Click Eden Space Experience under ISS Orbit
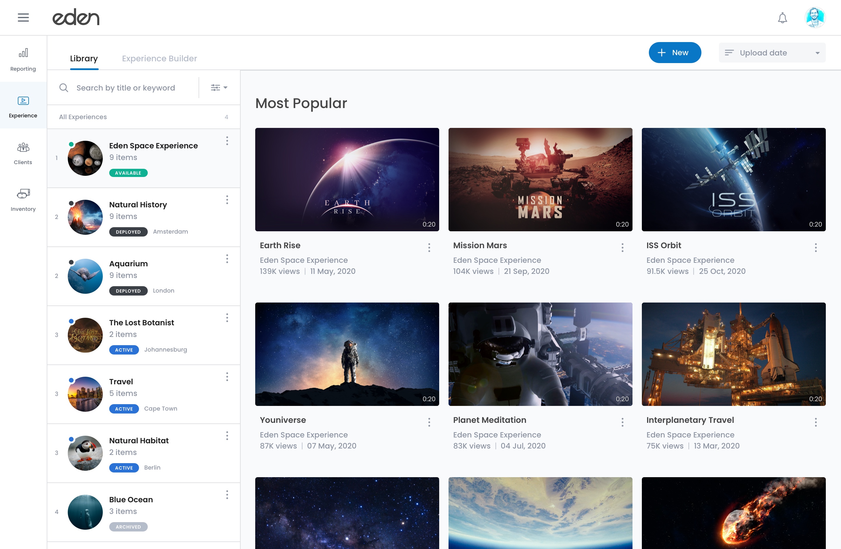This screenshot has height=549, width=841. click(x=690, y=260)
